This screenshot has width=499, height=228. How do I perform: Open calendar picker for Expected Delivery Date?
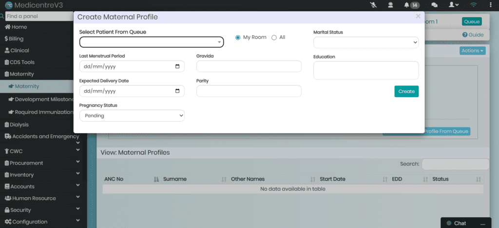coord(177,91)
